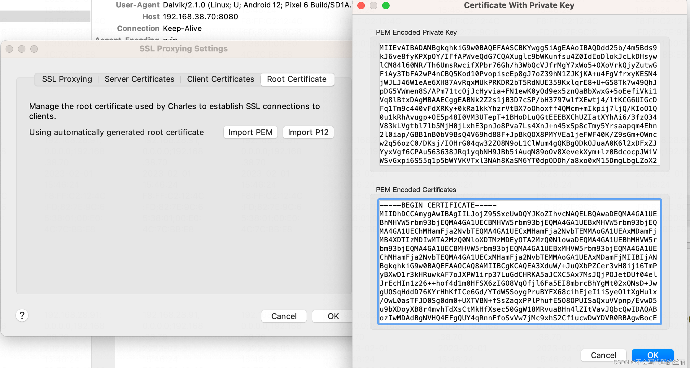This screenshot has height=368, width=690.
Task: Click the Import P12 button
Action: coord(308,132)
